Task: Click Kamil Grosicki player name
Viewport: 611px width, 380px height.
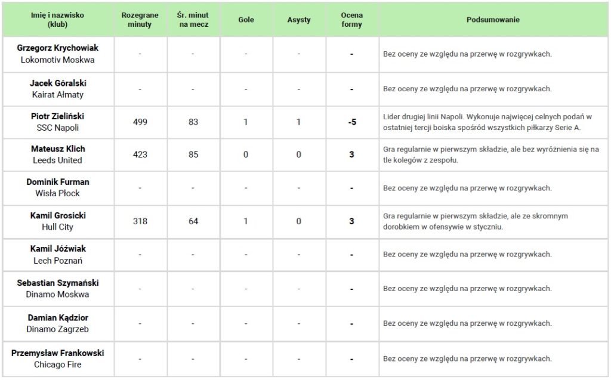Action: click(58, 215)
